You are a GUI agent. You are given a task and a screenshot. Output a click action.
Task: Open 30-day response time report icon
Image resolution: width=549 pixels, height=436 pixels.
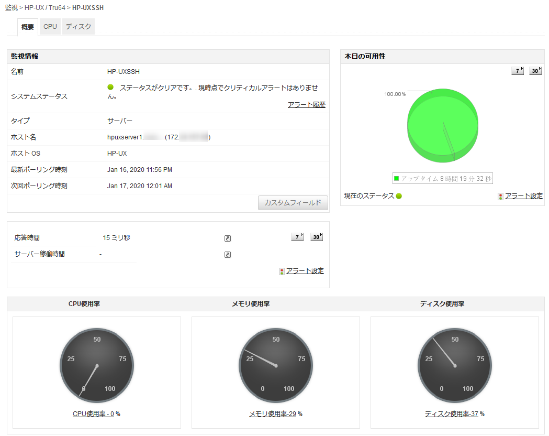tap(316, 237)
